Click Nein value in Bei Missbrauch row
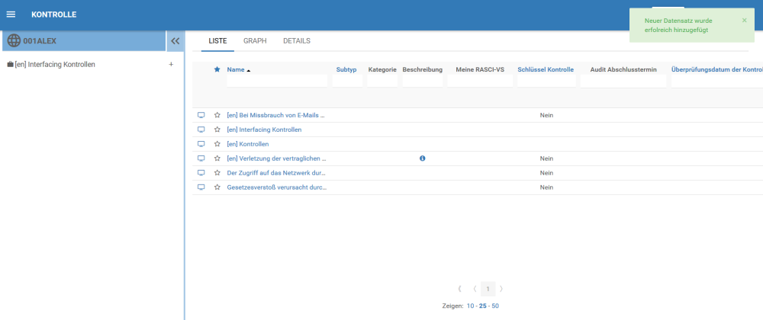This screenshot has height=320, width=763. (x=546, y=115)
